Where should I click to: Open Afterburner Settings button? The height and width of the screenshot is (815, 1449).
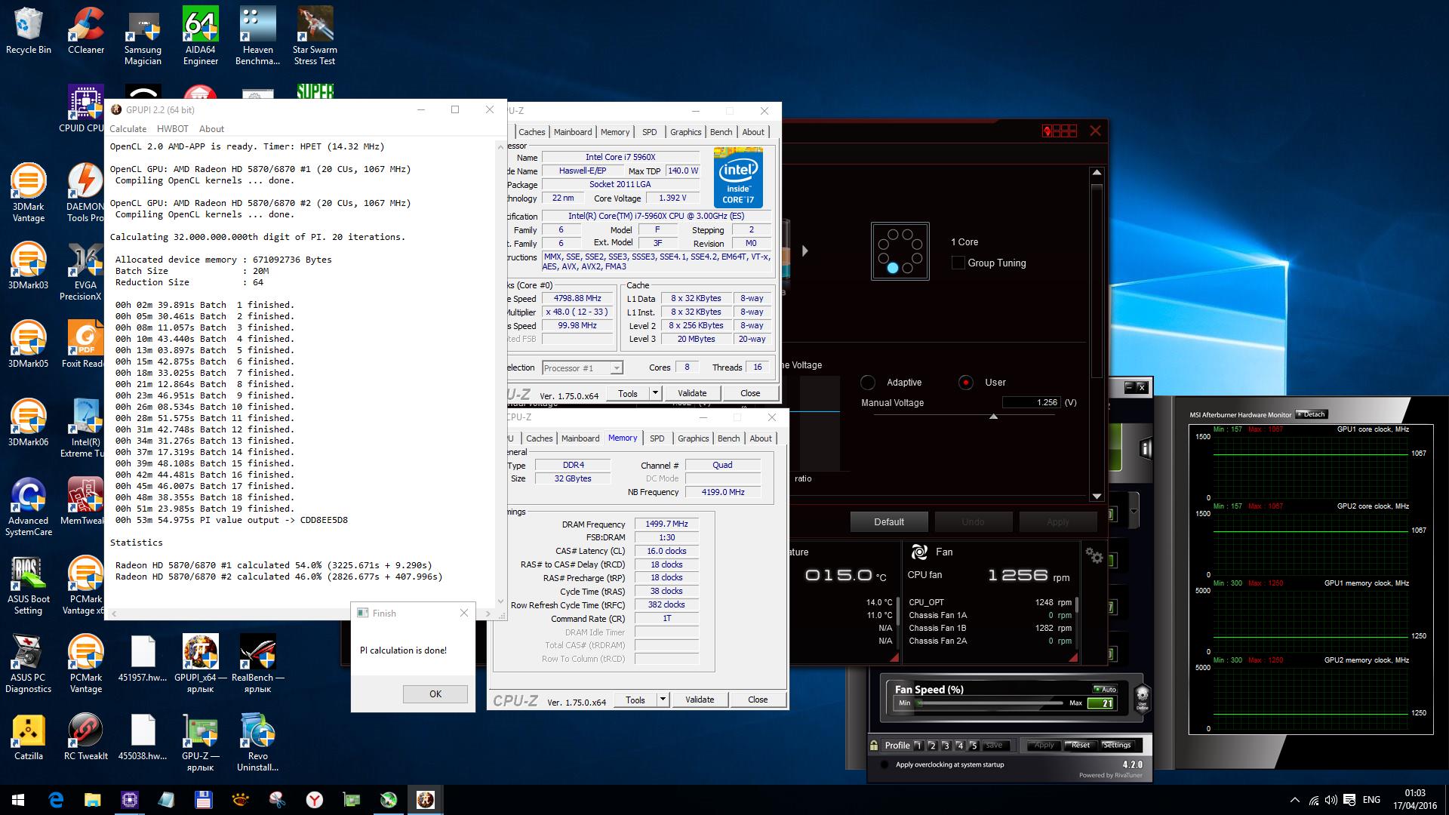coord(1116,745)
